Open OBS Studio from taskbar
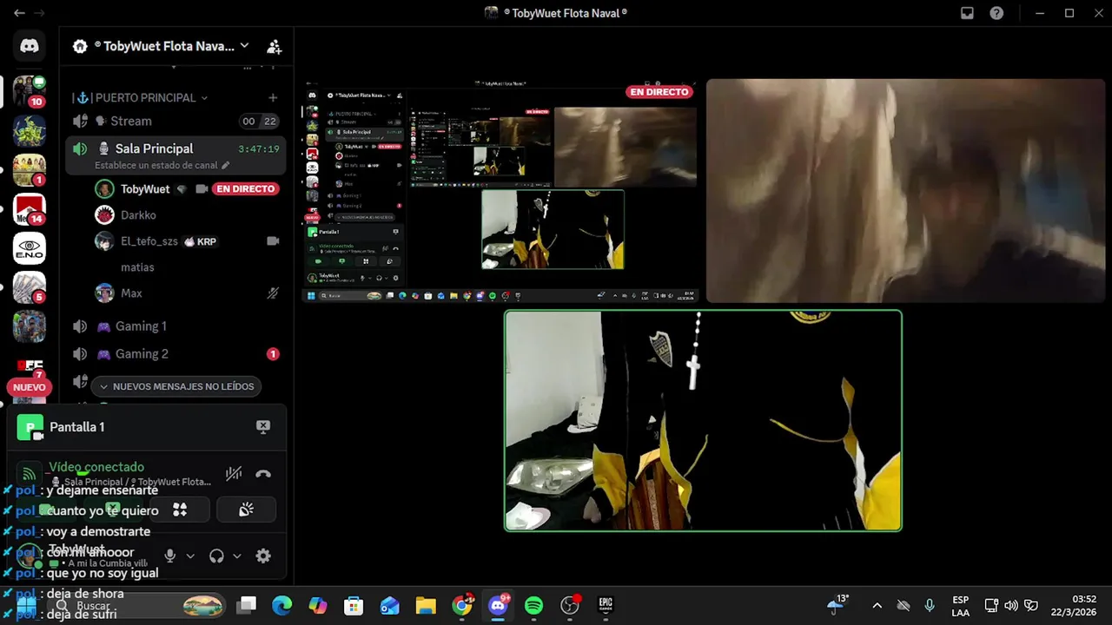This screenshot has width=1112, height=625. [x=570, y=605]
